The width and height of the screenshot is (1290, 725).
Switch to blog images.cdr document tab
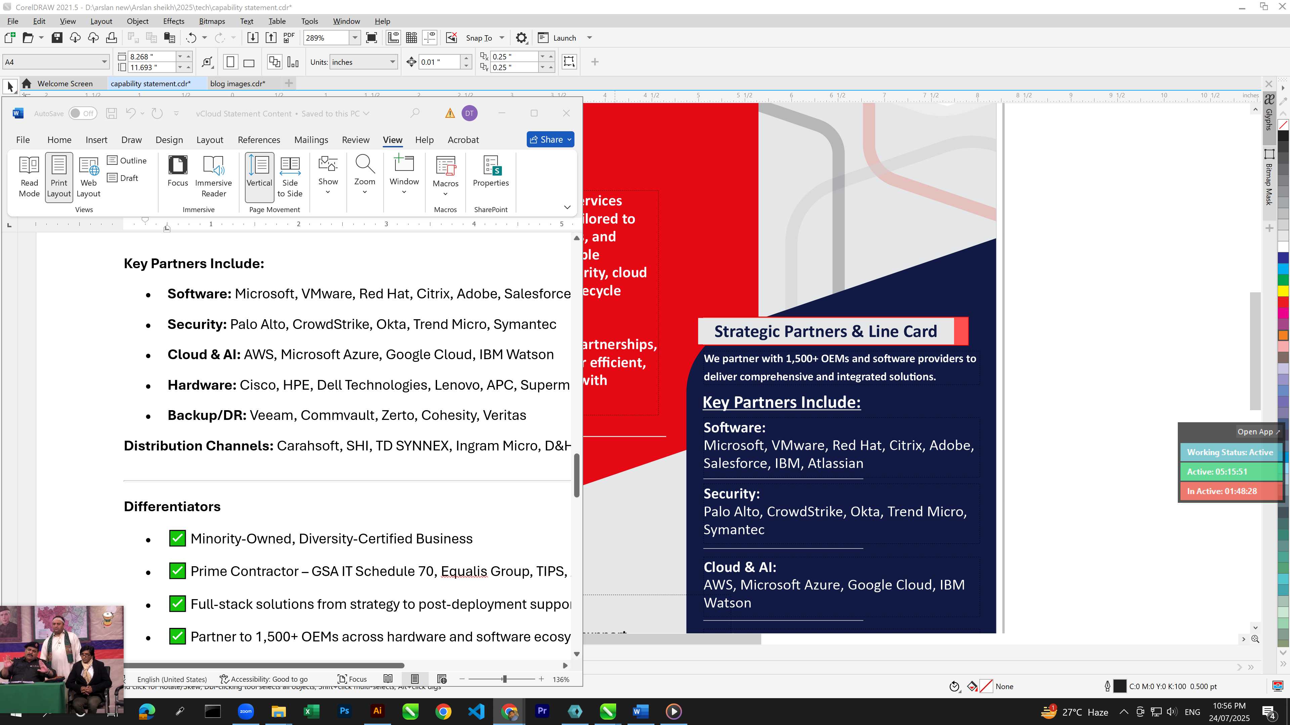click(x=238, y=84)
